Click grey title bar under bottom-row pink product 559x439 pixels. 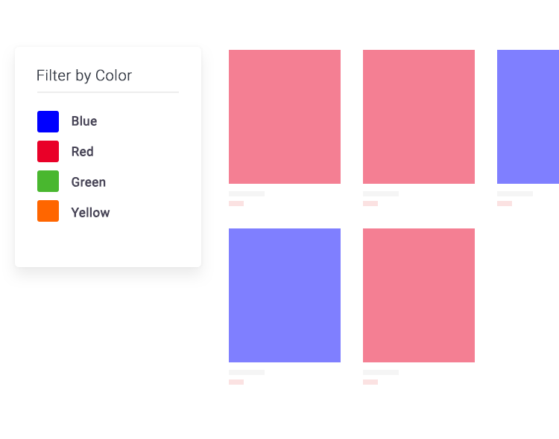click(x=381, y=372)
